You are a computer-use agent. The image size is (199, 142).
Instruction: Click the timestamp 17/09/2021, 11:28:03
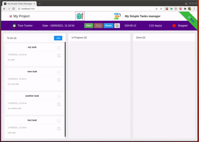pos(17,54)
